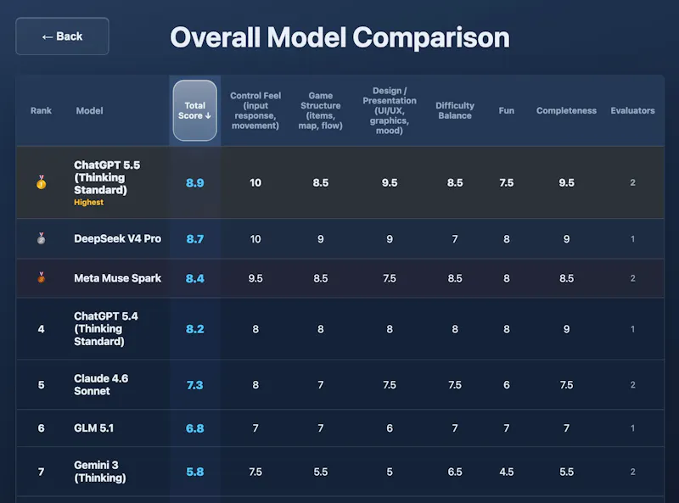Click total score 8.2 for ChatGPT 5.4

click(x=195, y=329)
